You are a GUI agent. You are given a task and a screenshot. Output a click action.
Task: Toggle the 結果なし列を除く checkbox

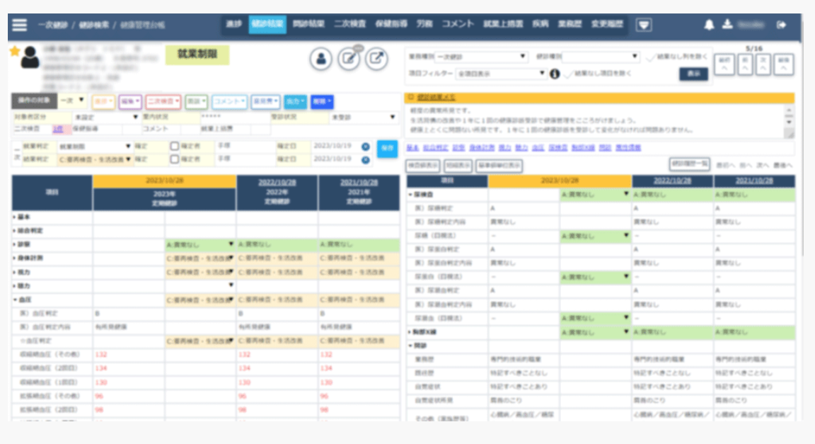coord(651,57)
